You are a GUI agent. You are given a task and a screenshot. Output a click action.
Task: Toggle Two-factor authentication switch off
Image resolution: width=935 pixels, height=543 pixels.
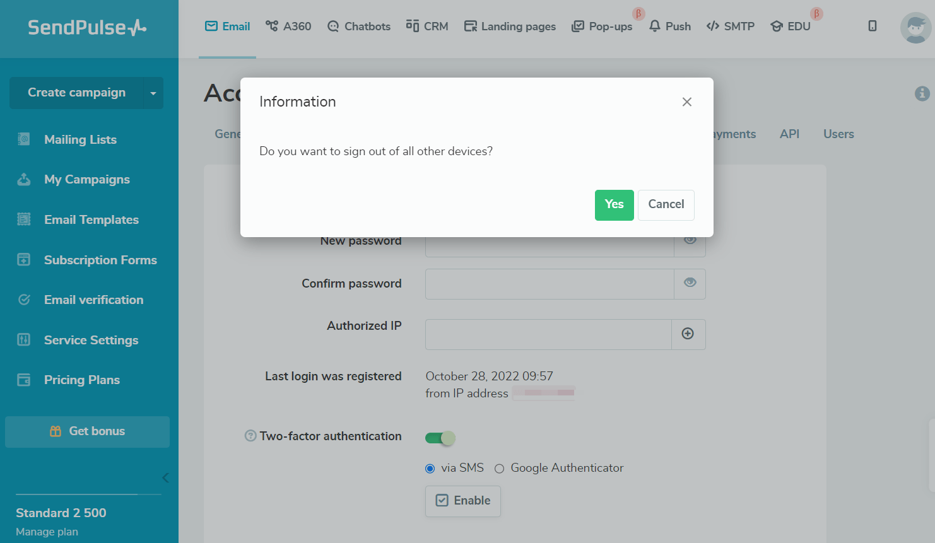440,438
